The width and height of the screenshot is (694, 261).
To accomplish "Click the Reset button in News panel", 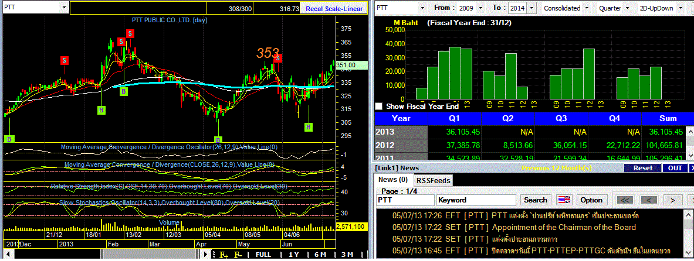I will click(x=642, y=168).
